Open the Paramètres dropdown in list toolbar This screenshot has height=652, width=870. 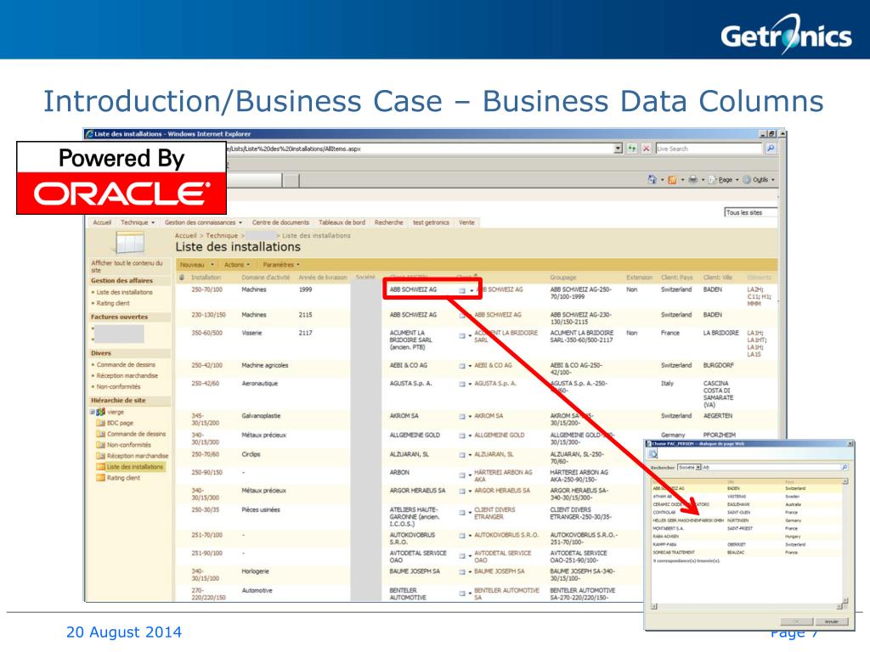pos(281,265)
